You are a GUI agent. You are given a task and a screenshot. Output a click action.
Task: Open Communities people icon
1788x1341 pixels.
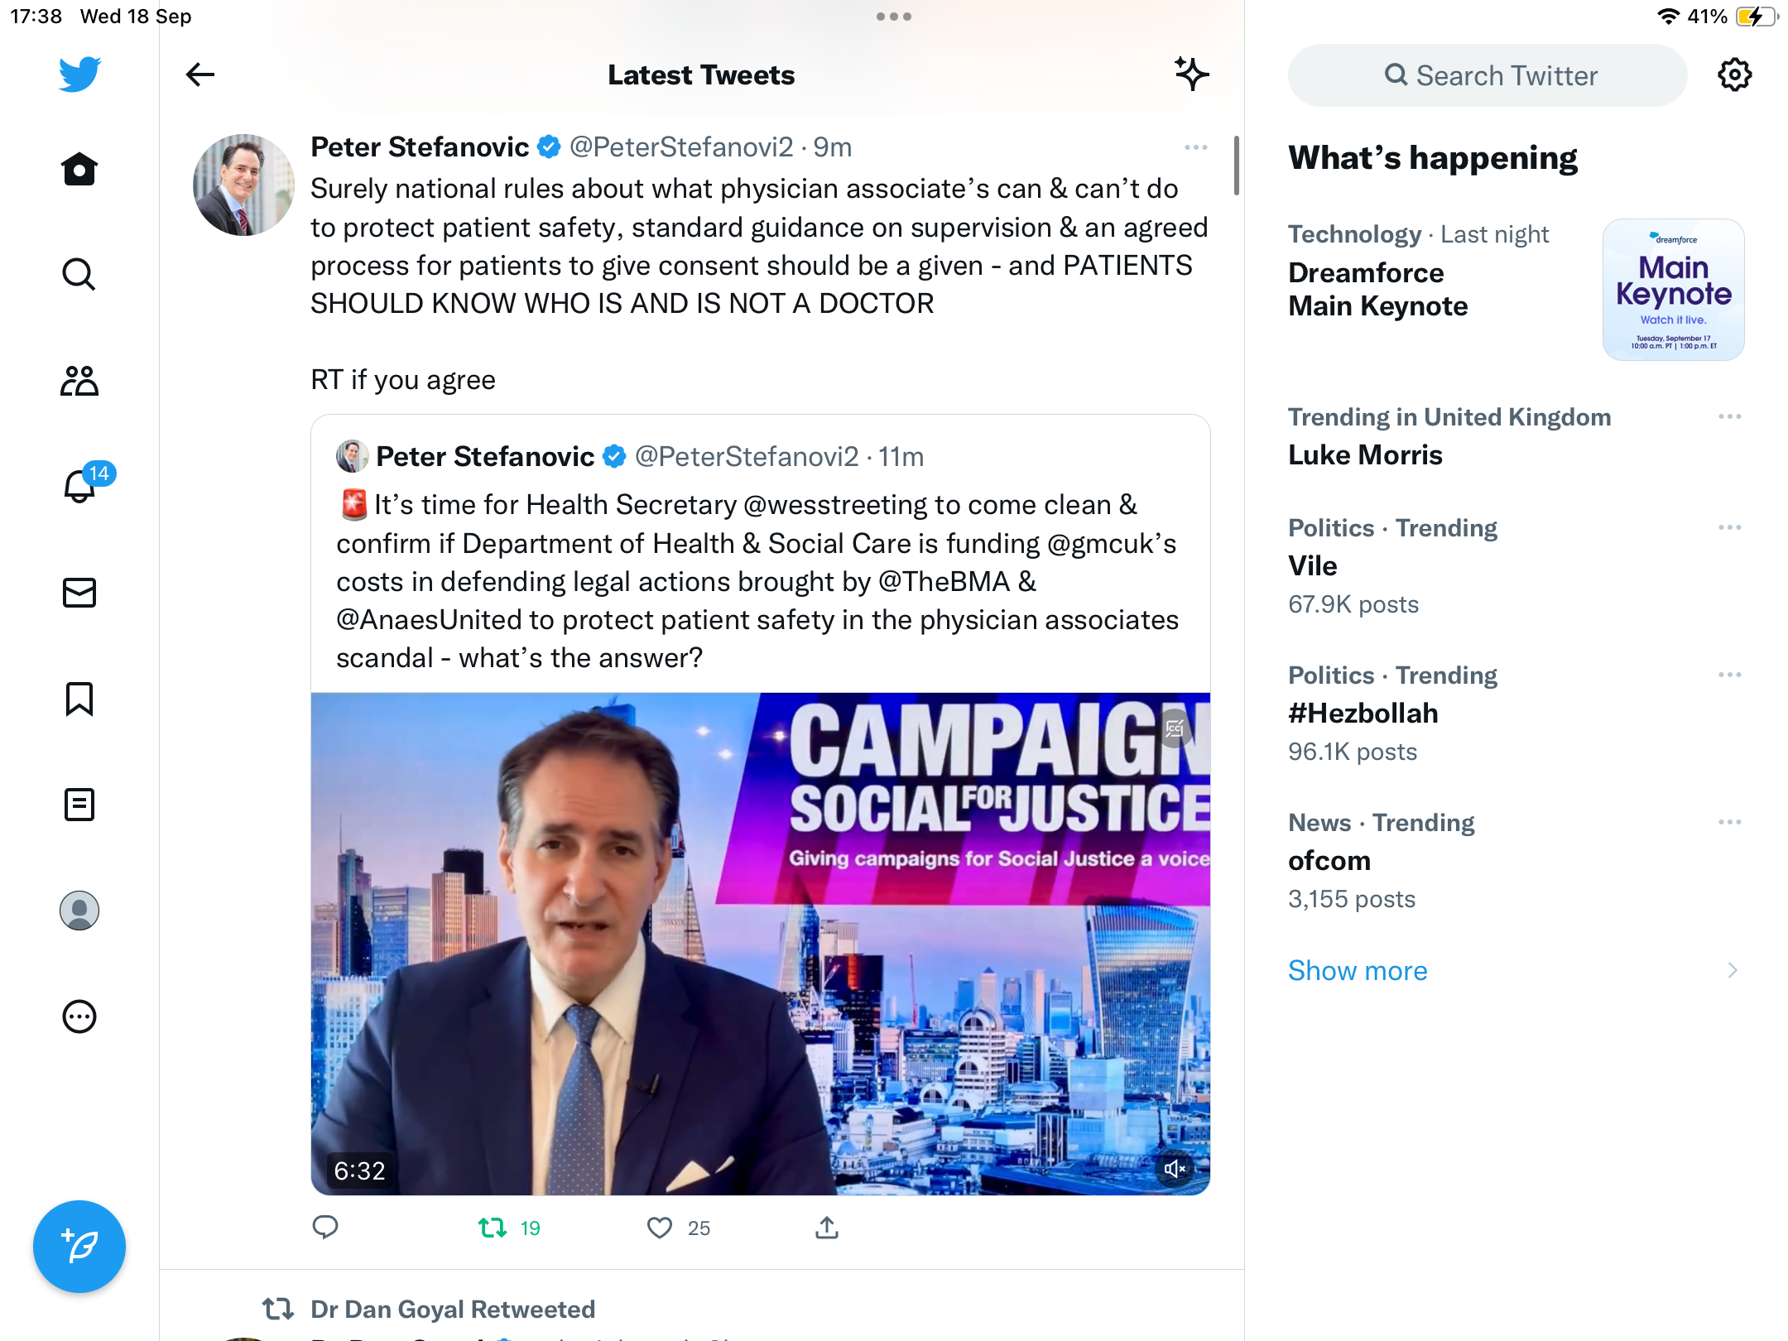[x=79, y=381]
